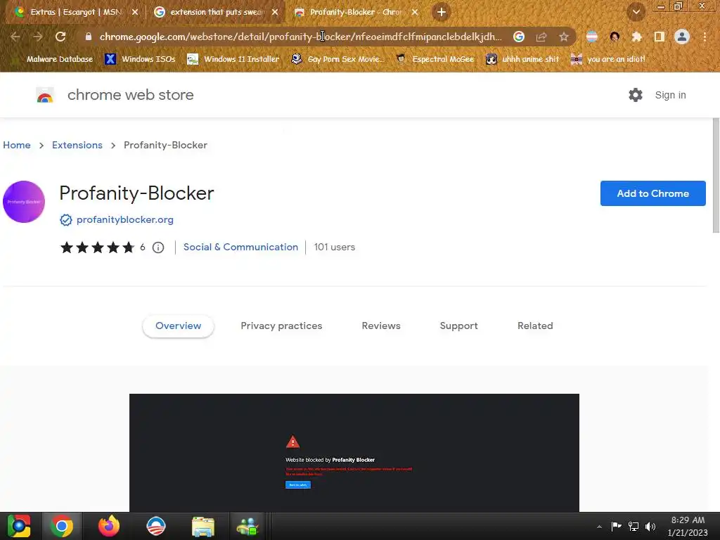Bookmark this page with the star icon
720x540 pixels.
[564, 37]
